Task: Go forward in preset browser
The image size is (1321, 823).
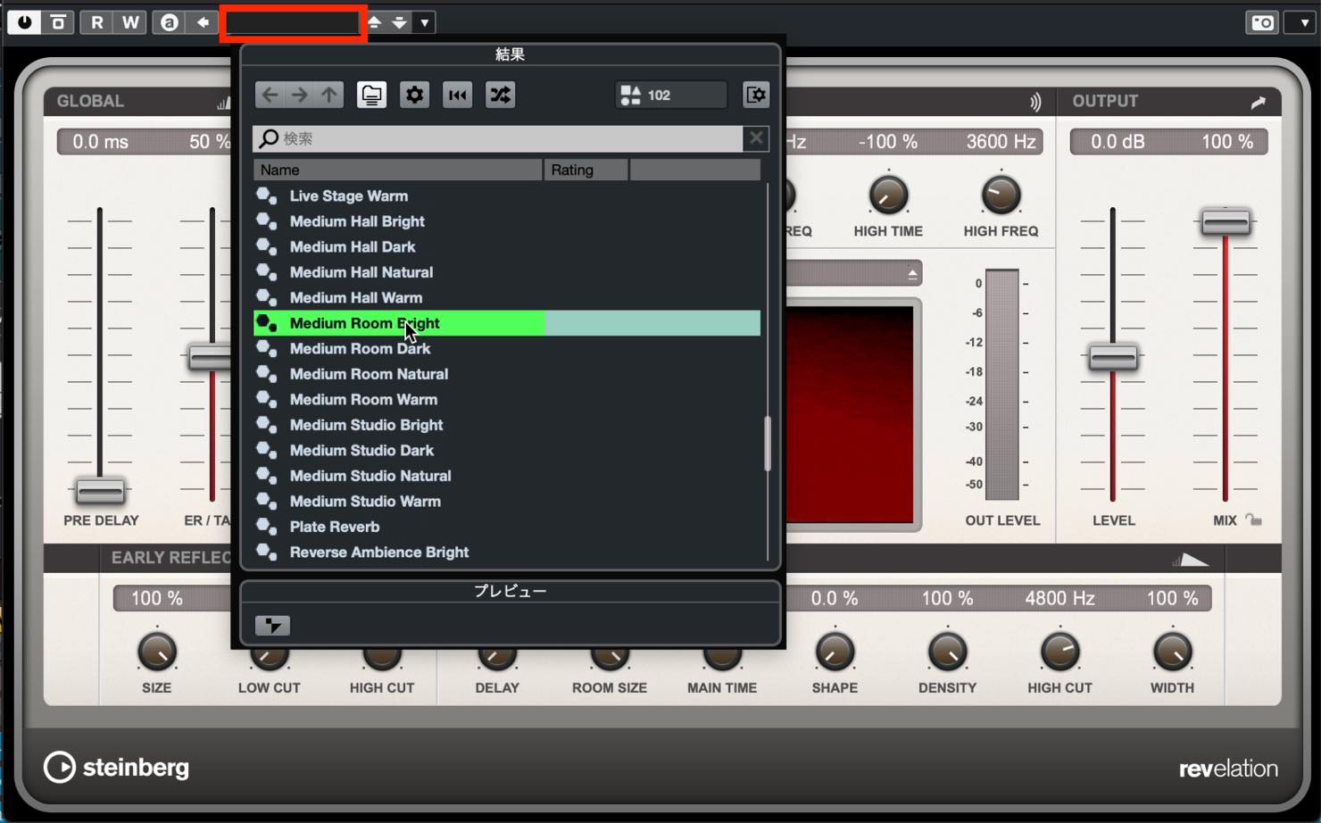Action: pos(300,95)
